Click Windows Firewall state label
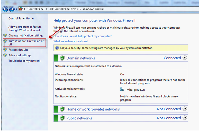The width and height of the screenshot is (199, 132). click(x=69, y=74)
